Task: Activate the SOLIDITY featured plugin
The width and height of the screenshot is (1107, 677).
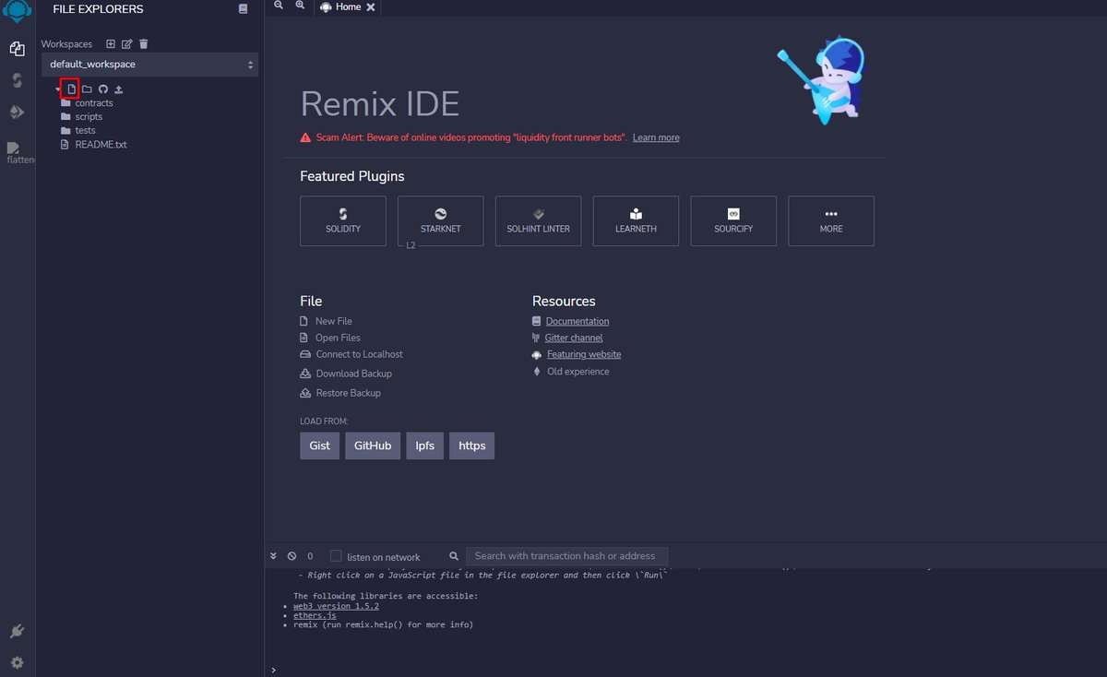Action: 343,220
